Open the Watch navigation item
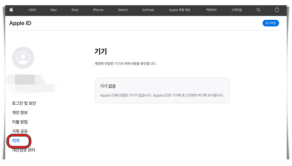292x166 pixels. [123, 10]
